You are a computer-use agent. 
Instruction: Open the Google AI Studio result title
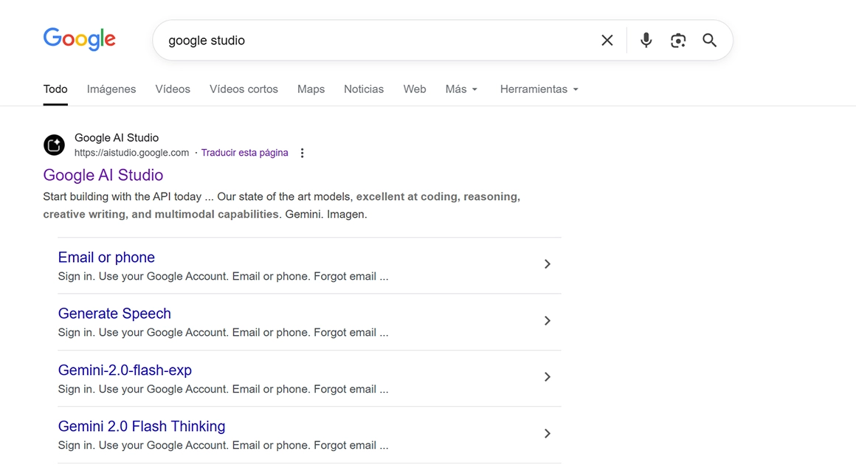pyautogui.click(x=103, y=175)
